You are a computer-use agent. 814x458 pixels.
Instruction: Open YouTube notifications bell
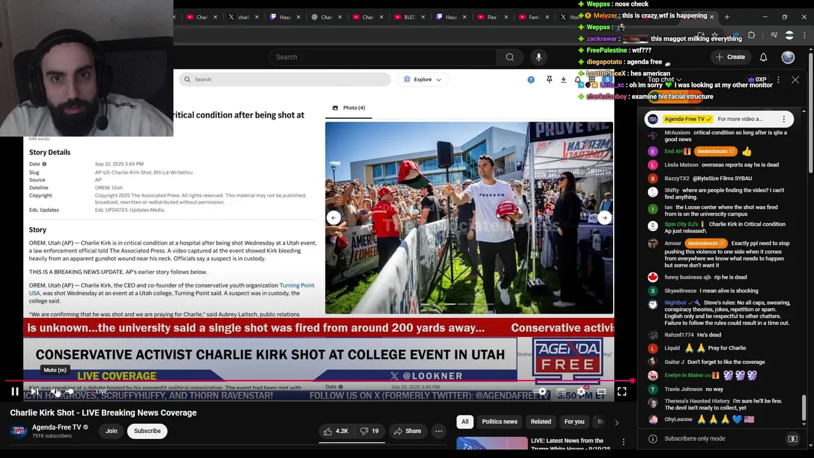point(763,57)
